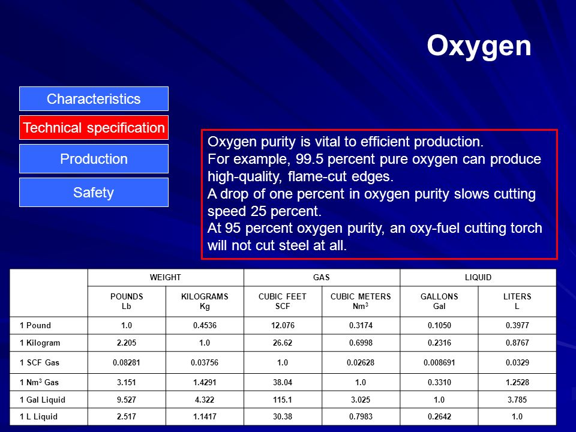Click the 115.1 cell
This screenshot has width=576, height=432.
coord(283,400)
